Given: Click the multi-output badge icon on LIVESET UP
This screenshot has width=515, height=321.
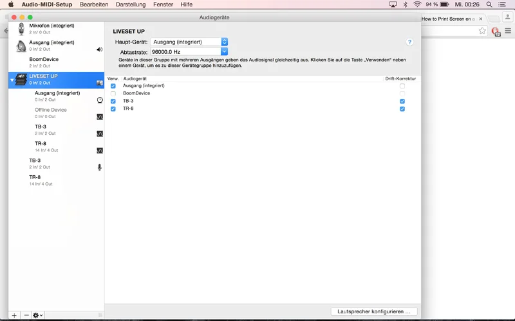Looking at the screenshot, I should click(x=100, y=83).
